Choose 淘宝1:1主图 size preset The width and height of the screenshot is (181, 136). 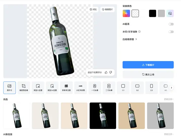tap(38, 88)
